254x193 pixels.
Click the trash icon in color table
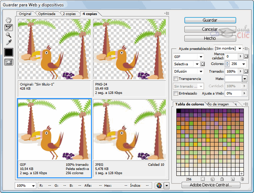pos(242,179)
